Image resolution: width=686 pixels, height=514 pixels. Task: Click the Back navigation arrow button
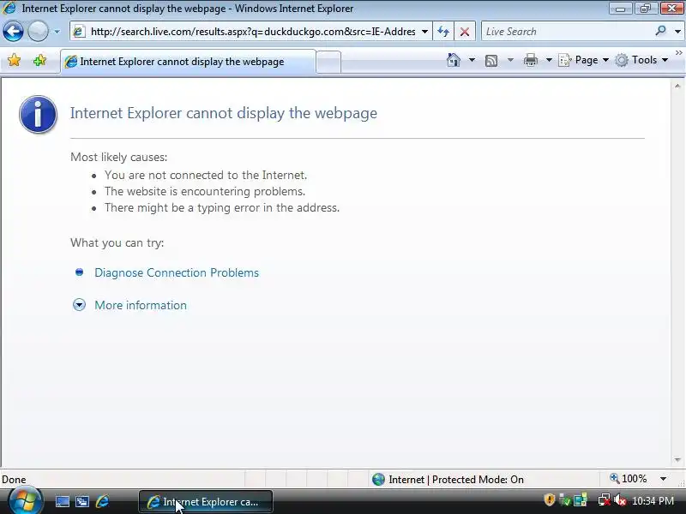[x=13, y=32]
